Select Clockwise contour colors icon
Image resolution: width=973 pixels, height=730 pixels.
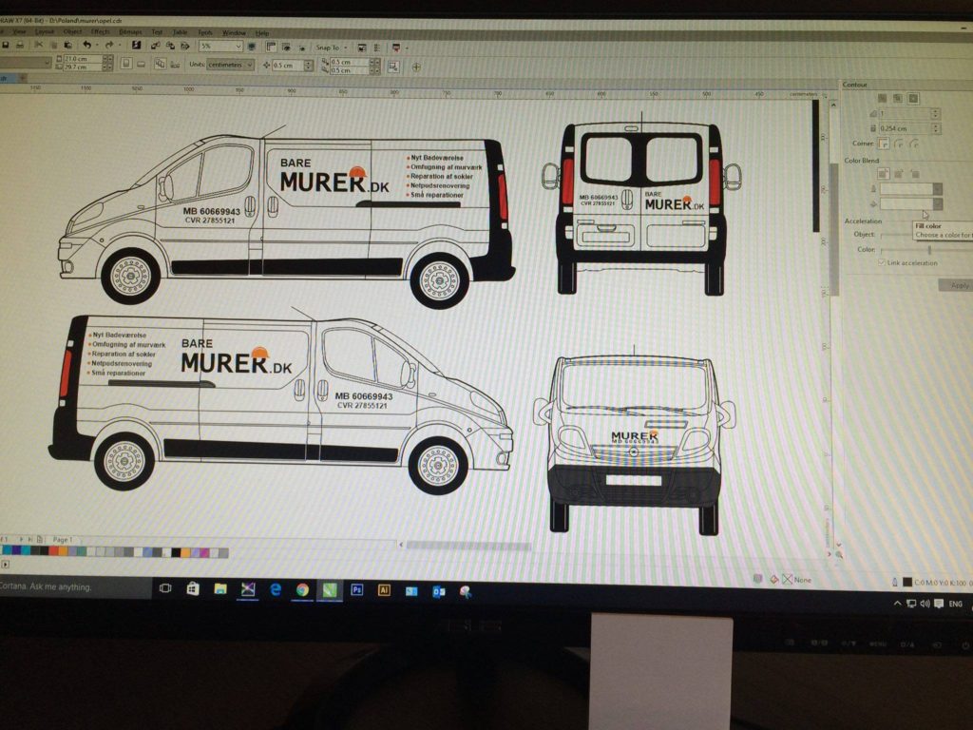pyautogui.click(x=899, y=174)
